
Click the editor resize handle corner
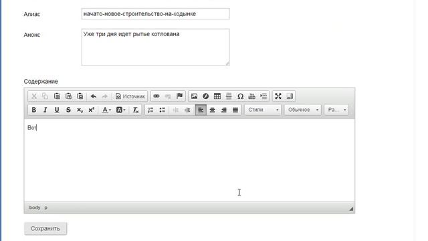pyautogui.click(x=351, y=209)
